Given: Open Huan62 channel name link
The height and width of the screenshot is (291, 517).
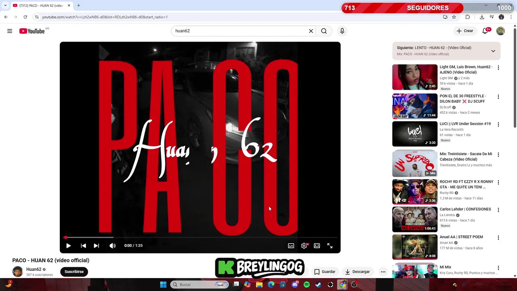Looking at the screenshot, I should click(34, 269).
